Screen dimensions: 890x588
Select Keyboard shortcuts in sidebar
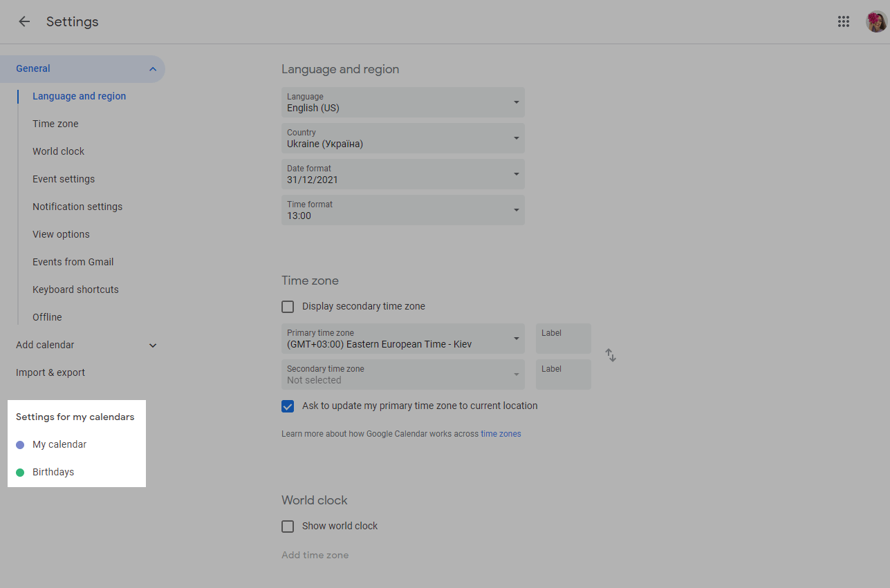(75, 290)
